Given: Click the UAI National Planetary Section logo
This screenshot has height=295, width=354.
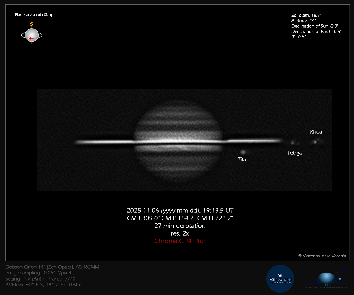Looking at the screenshot, I should (326, 279).
